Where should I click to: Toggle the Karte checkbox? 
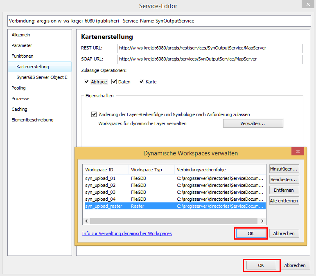pos(142,82)
